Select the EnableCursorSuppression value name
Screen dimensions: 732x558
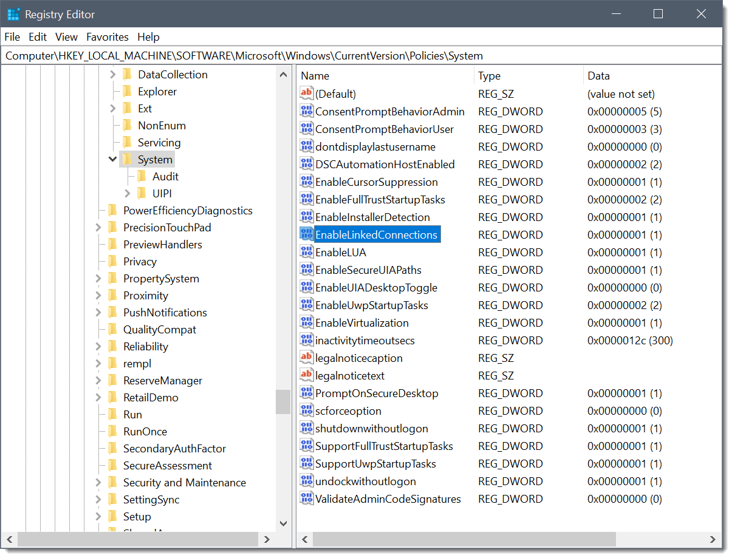(x=376, y=182)
